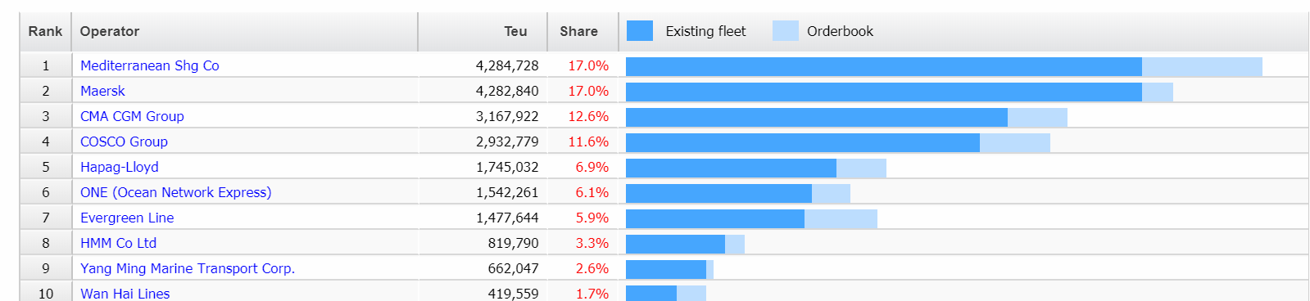
Task: Click the Maersk existing fleet bar
Action: point(884,92)
